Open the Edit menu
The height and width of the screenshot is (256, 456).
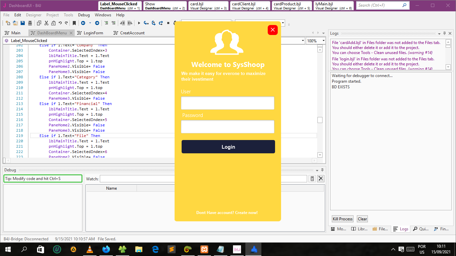[18, 15]
